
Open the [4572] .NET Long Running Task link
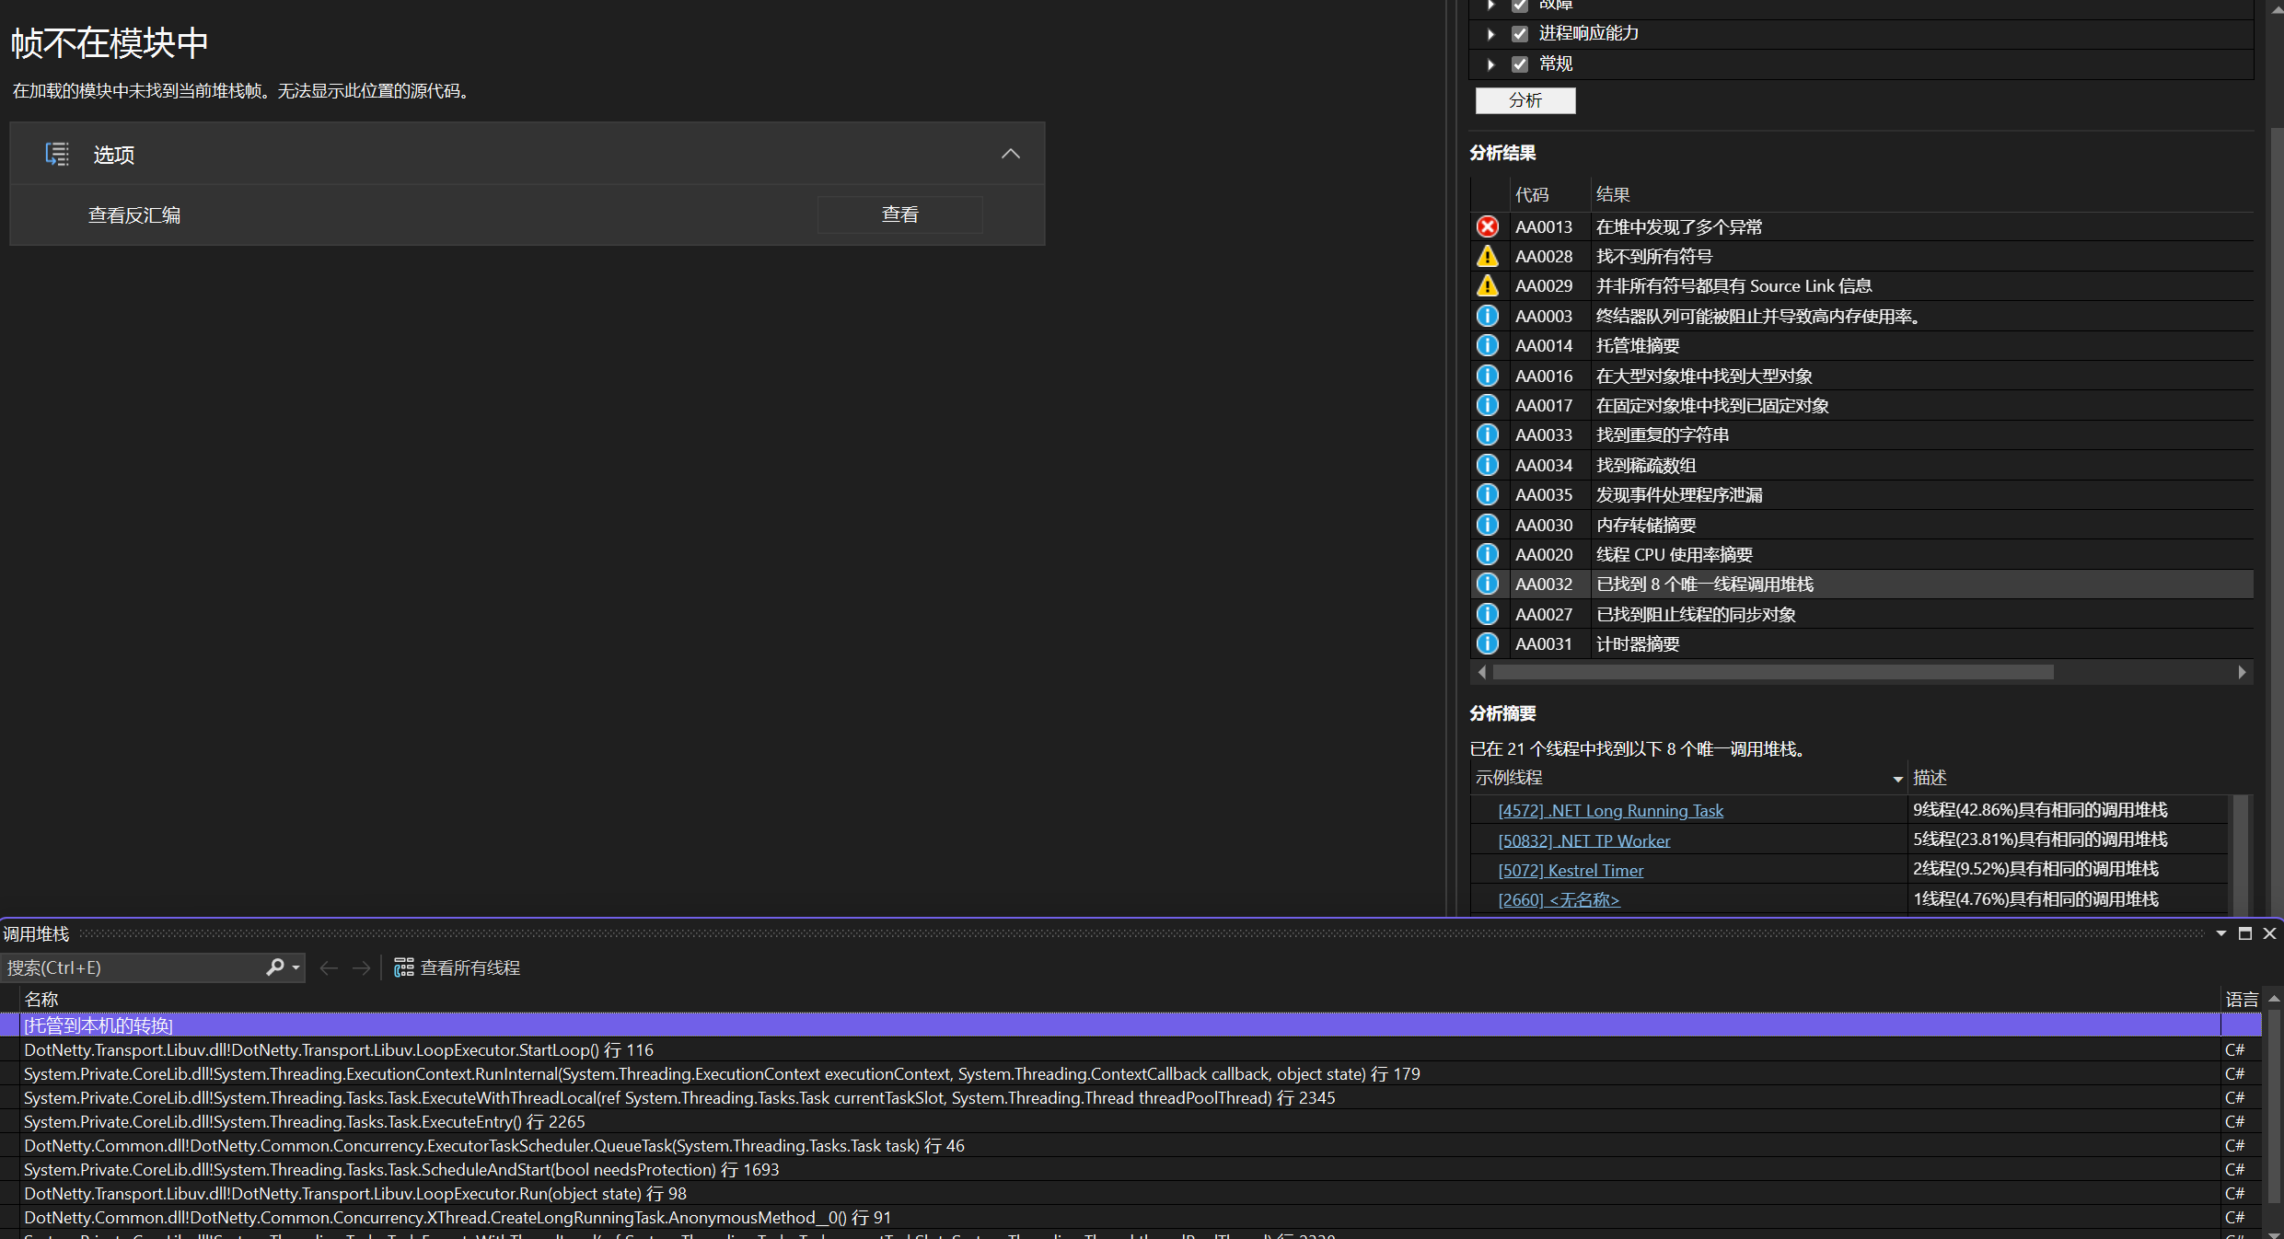click(1610, 811)
